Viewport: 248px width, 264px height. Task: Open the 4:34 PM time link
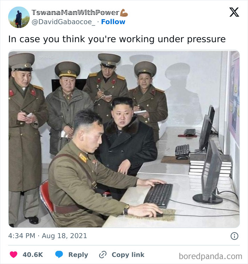point(22,236)
